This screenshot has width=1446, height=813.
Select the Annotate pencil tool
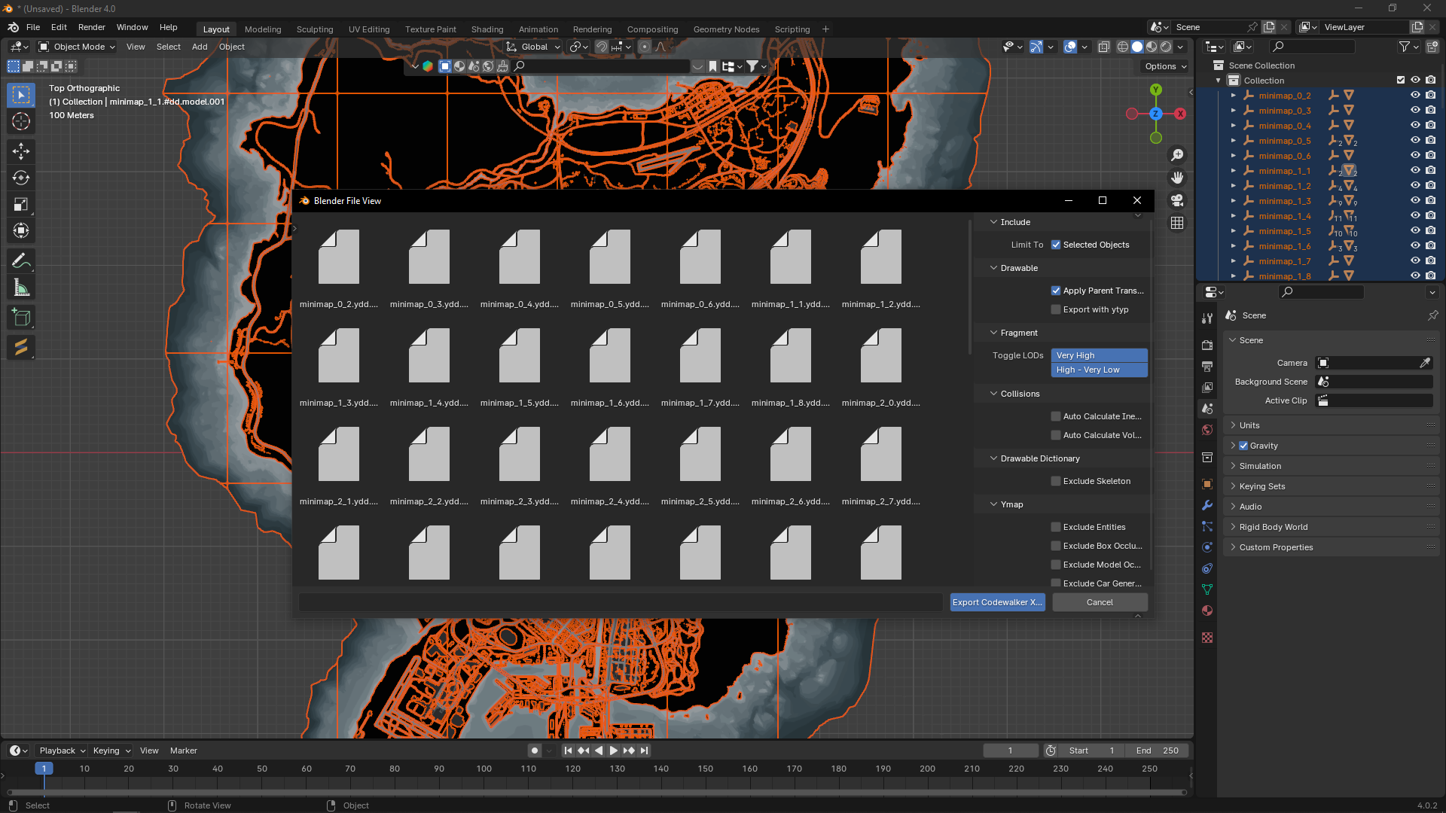coord(21,261)
